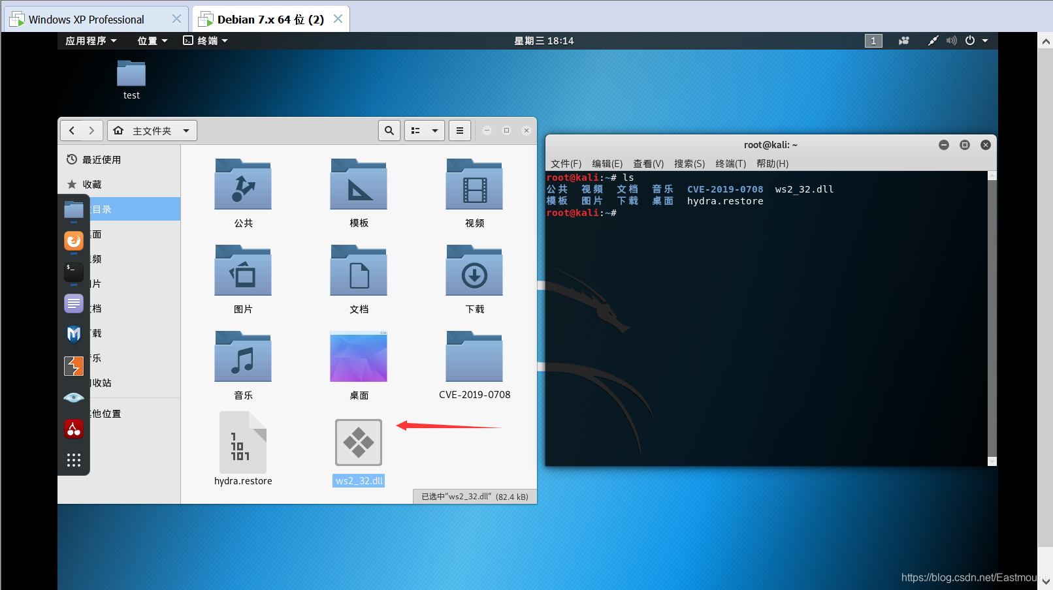Open the text editor dock icon
This screenshot has width=1053, height=590.
pos(74,303)
